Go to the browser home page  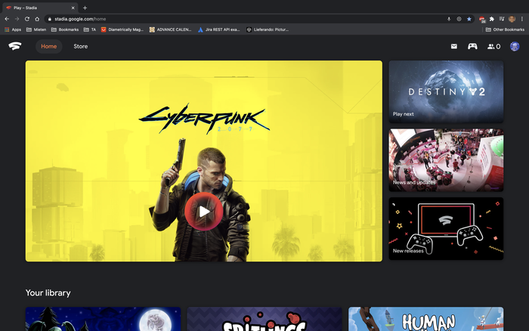37,18
